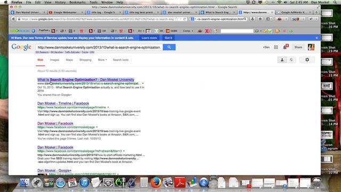Go to the Firefox home page icon
The height and width of the screenshot is (192, 341).
tap(260, 19)
